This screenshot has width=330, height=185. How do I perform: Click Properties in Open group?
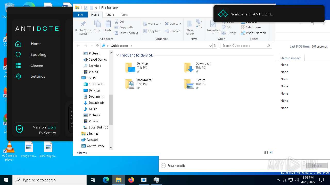tap(213, 27)
